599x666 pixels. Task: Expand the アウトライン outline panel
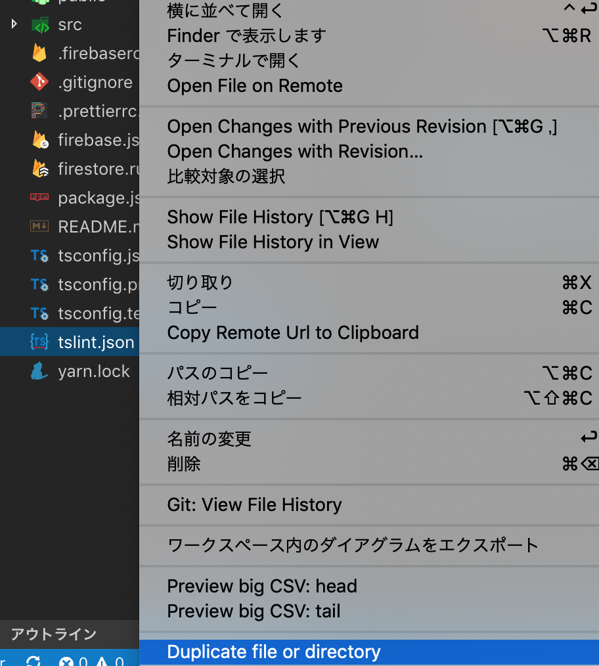click(x=54, y=634)
